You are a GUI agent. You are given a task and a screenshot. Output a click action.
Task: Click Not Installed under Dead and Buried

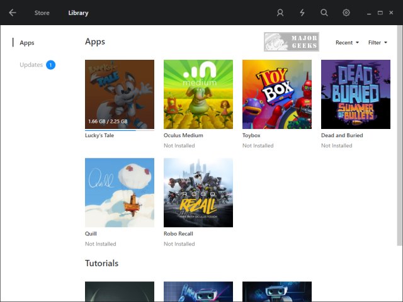[x=336, y=145]
